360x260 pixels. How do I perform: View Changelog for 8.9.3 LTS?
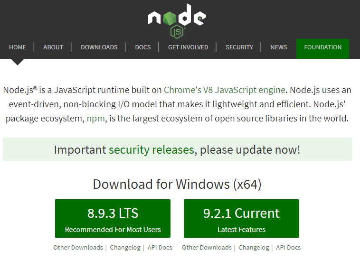[125, 247]
